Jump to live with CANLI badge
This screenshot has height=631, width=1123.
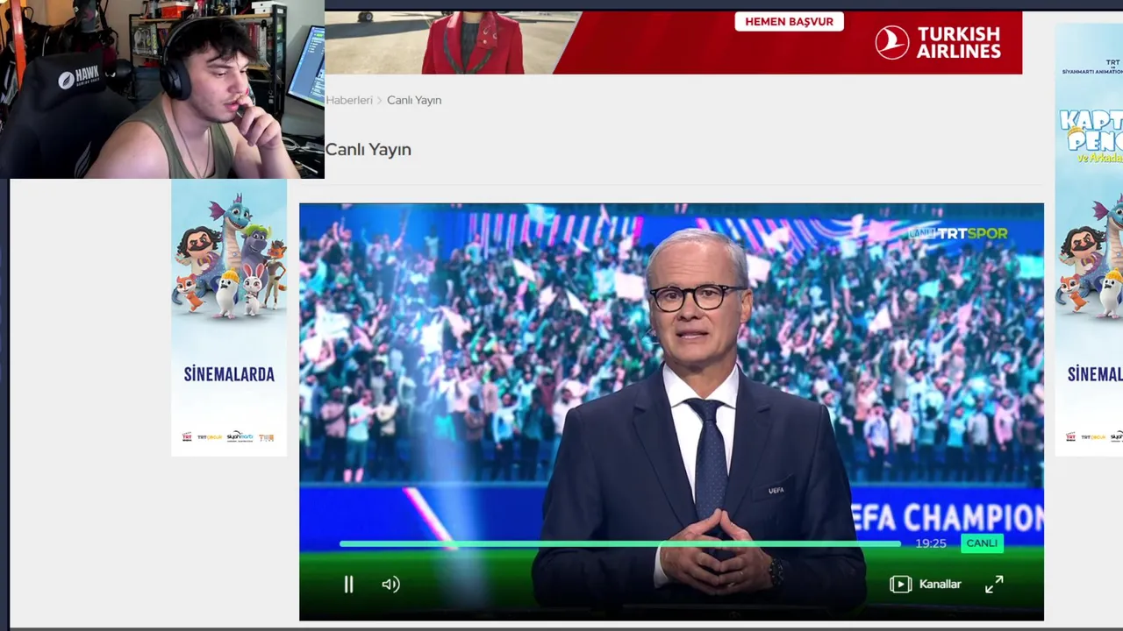click(x=982, y=543)
